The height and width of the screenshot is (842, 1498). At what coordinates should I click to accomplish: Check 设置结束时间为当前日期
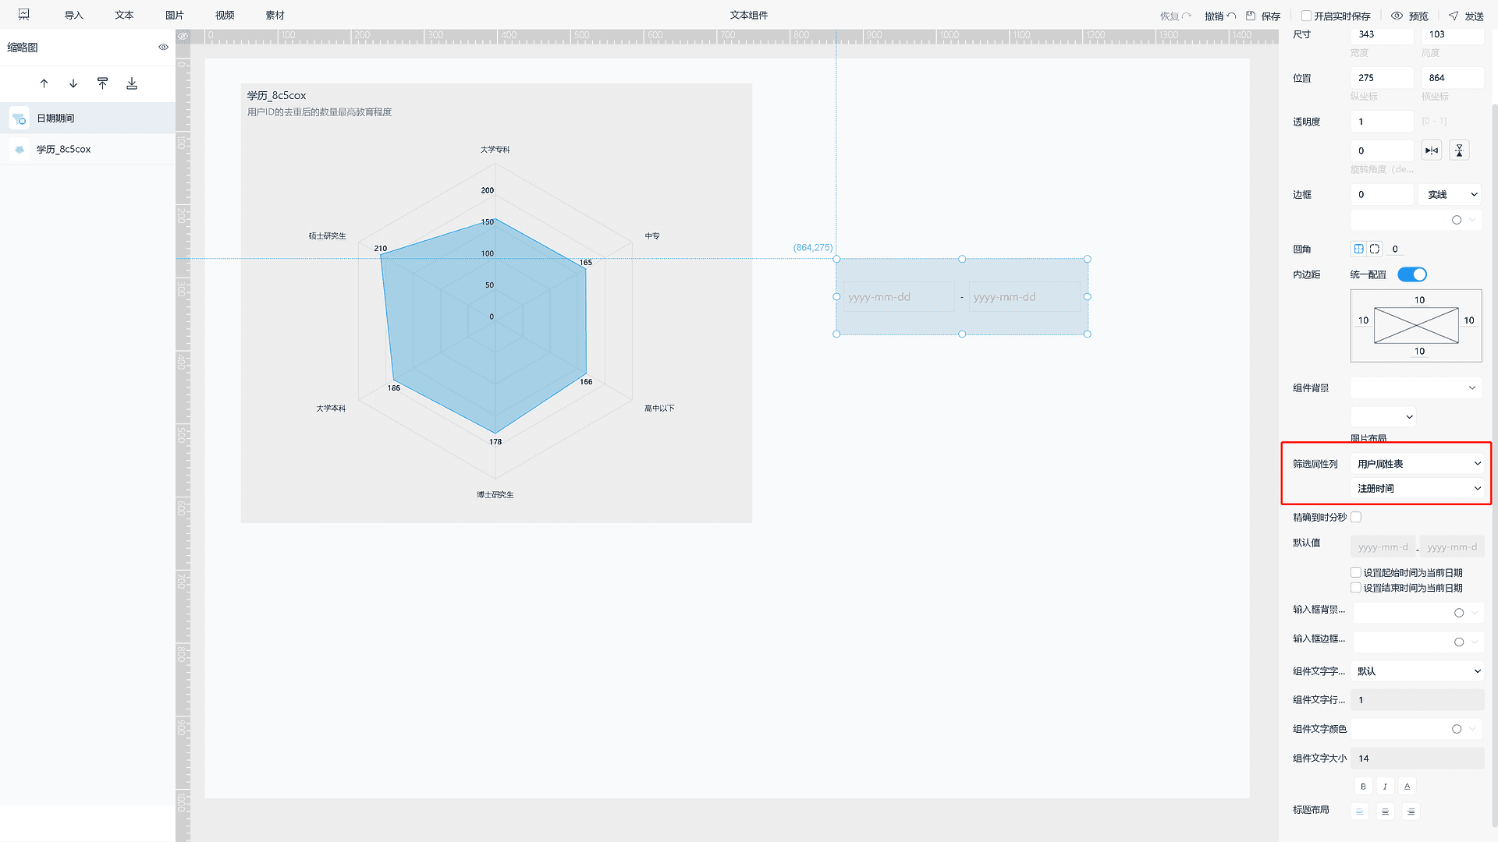click(x=1356, y=588)
